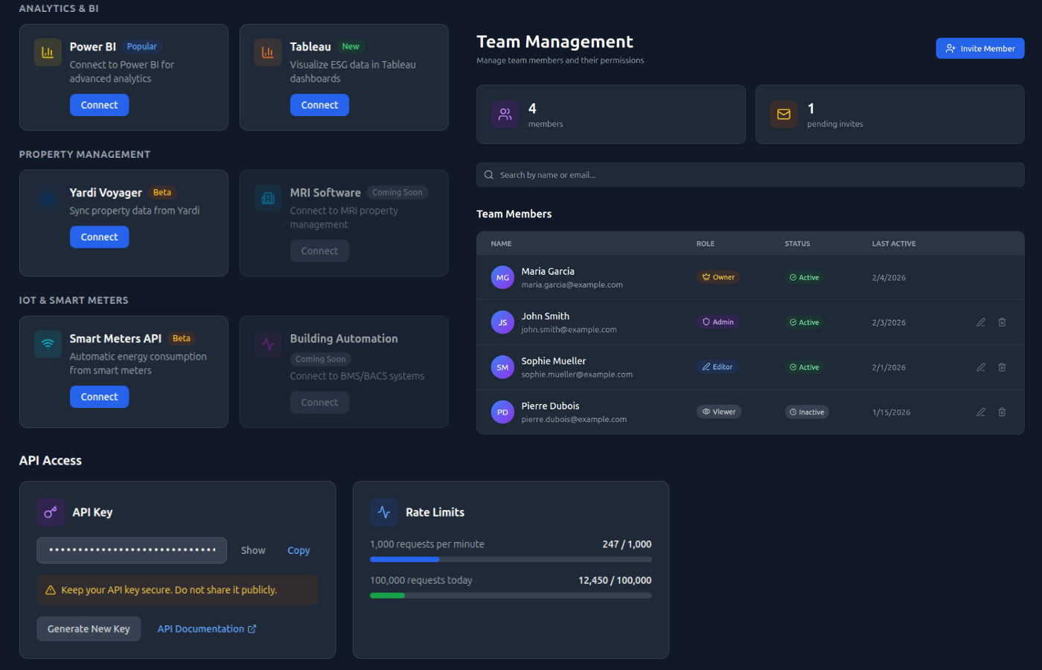Click the Role column header

point(705,243)
